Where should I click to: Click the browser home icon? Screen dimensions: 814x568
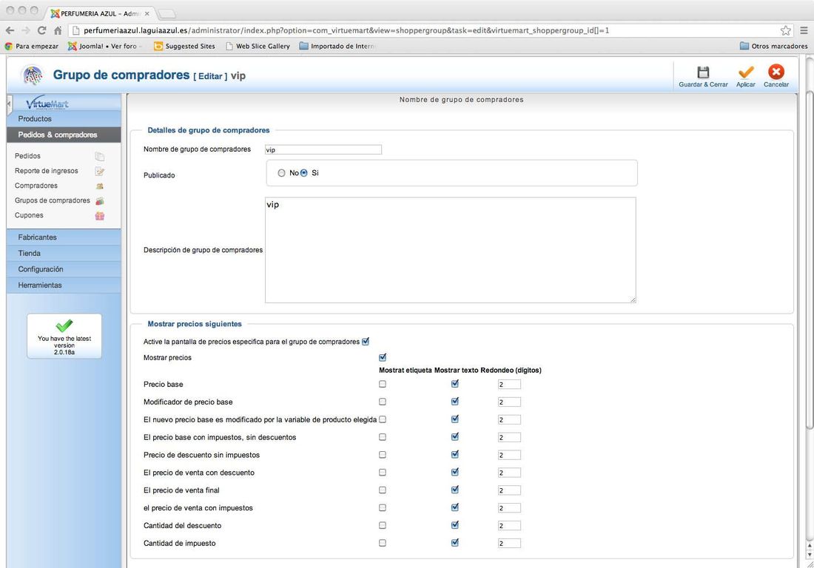coord(58,30)
